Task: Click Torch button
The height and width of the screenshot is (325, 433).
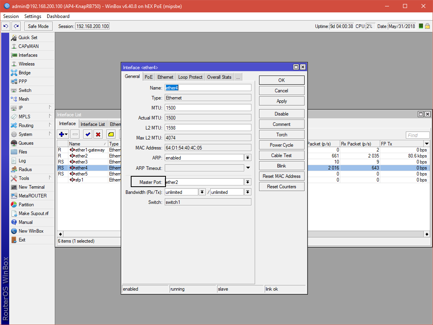Action: point(282,134)
